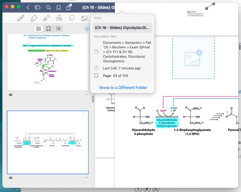Bookmark current page from title bar
Screen dimensions: 241x192
(x=59, y=7)
